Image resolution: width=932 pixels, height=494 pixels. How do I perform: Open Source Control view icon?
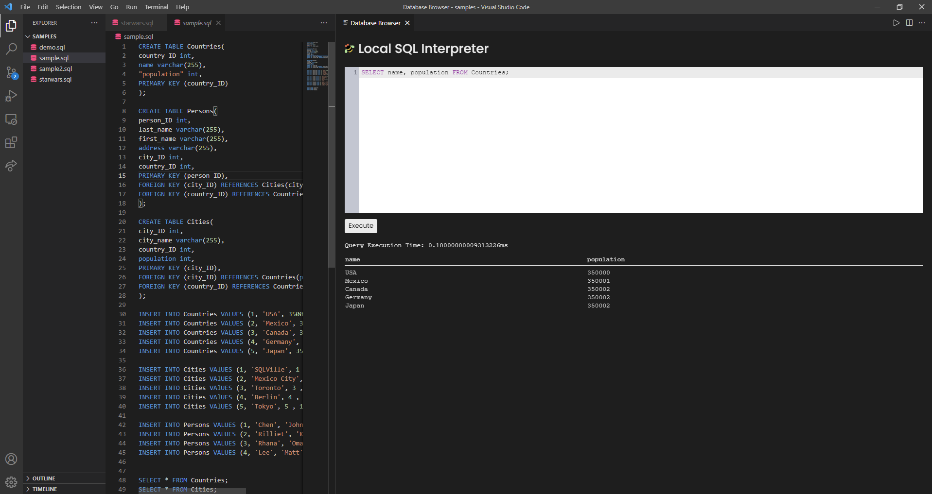11,72
